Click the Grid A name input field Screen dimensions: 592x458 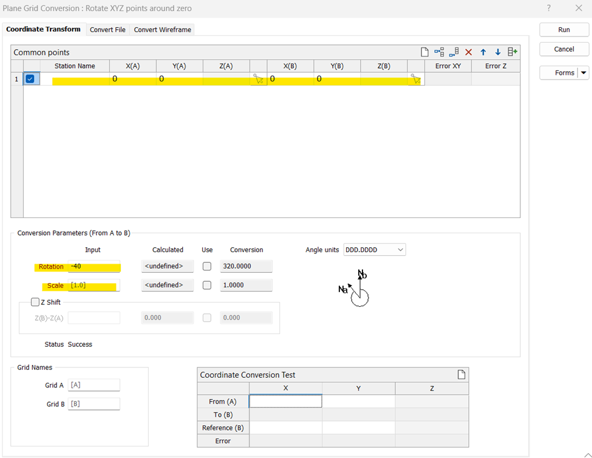click(x=94, y=385)
